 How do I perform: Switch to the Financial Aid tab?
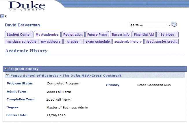tap(144, 35)
